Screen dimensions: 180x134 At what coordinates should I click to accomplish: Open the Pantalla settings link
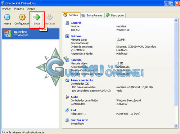76,60
